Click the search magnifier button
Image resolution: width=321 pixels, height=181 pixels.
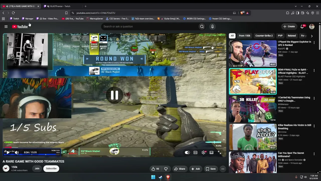click(x=202, y=26)
